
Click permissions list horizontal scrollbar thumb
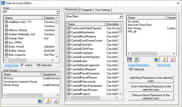pyautogui.click(x=85, y=98)
